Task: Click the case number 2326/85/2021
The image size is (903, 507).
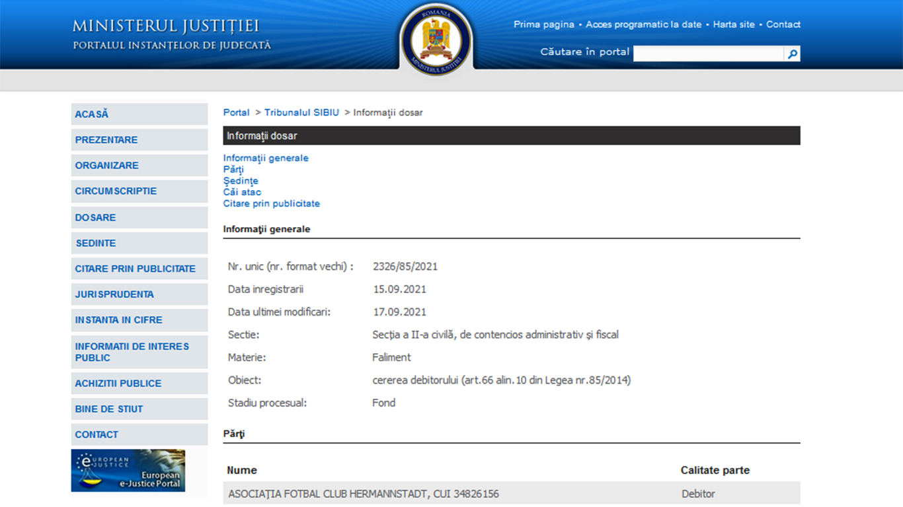Action: (405, 267)
